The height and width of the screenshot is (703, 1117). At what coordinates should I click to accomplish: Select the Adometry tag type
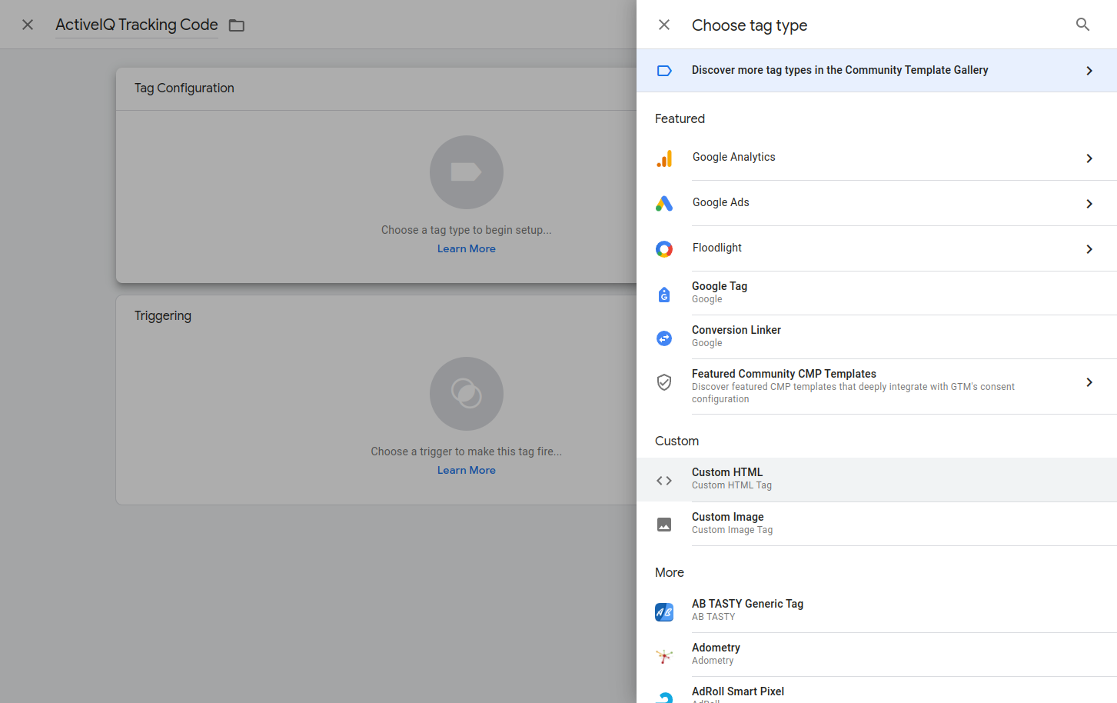(x=876, y=655)
